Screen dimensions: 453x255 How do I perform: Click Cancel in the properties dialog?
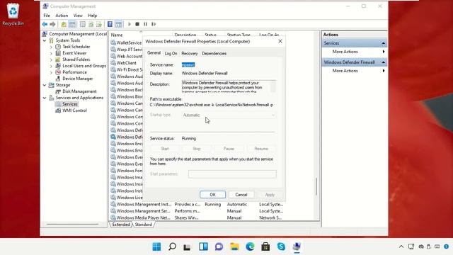[241, 195]
